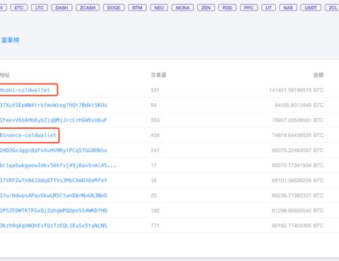Click transaction count 17

click(x=154, y=165)
